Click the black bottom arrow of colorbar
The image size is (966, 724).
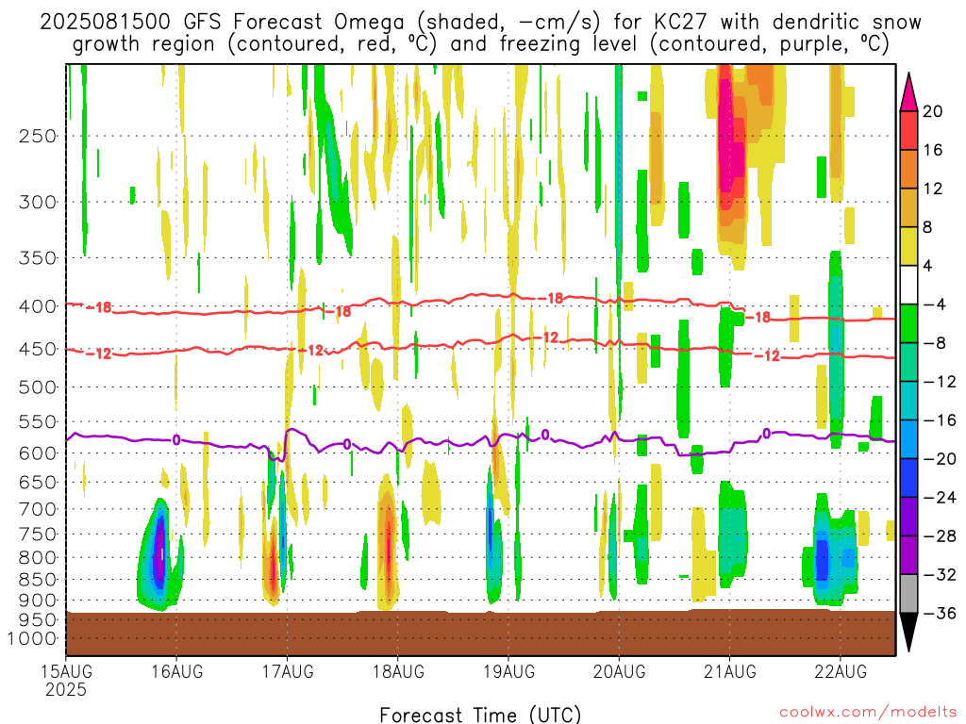(x=908, y=633)
